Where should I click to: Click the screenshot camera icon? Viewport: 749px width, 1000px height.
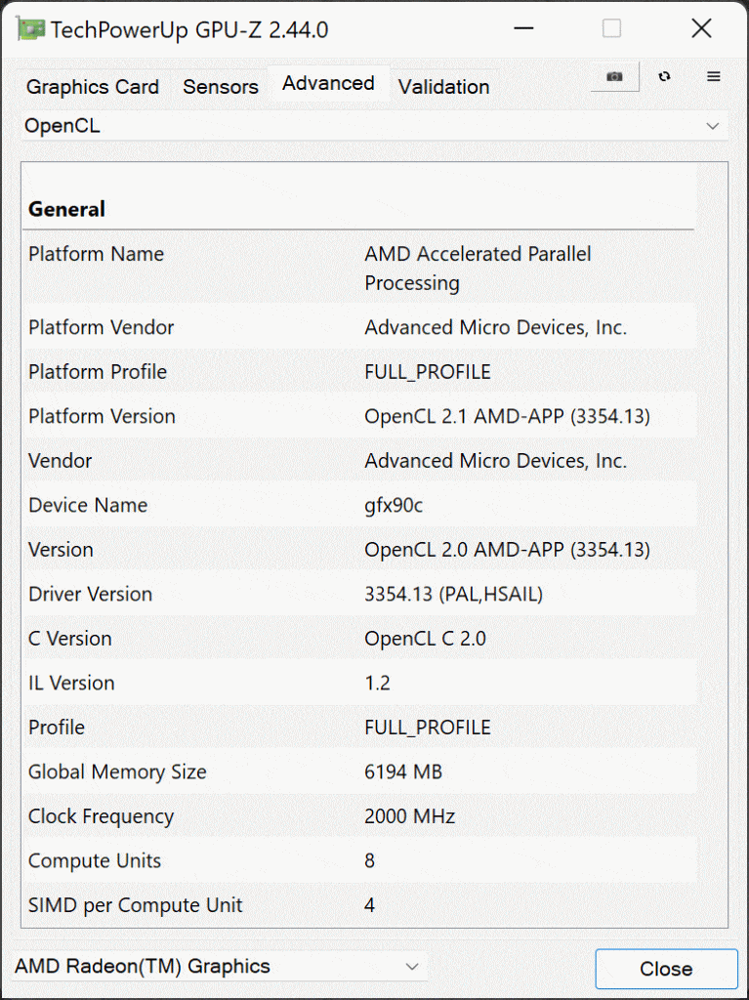pyautogui.click(x=614, y=76)
